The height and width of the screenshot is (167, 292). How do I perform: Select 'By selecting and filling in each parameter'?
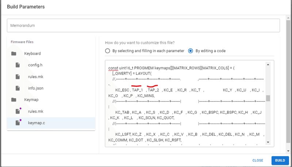click(107, 51)
